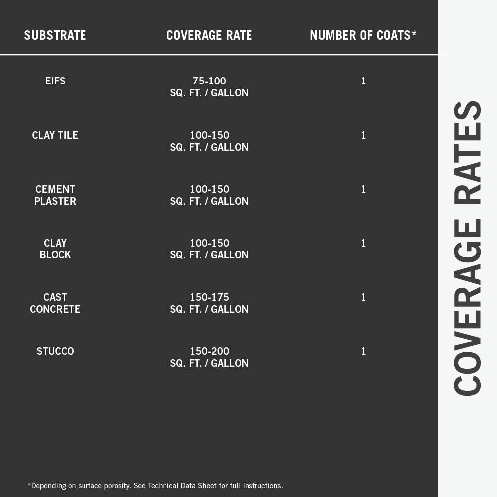
Task: Click the surface porosity footnote text
Action: [x=155, y=486]
